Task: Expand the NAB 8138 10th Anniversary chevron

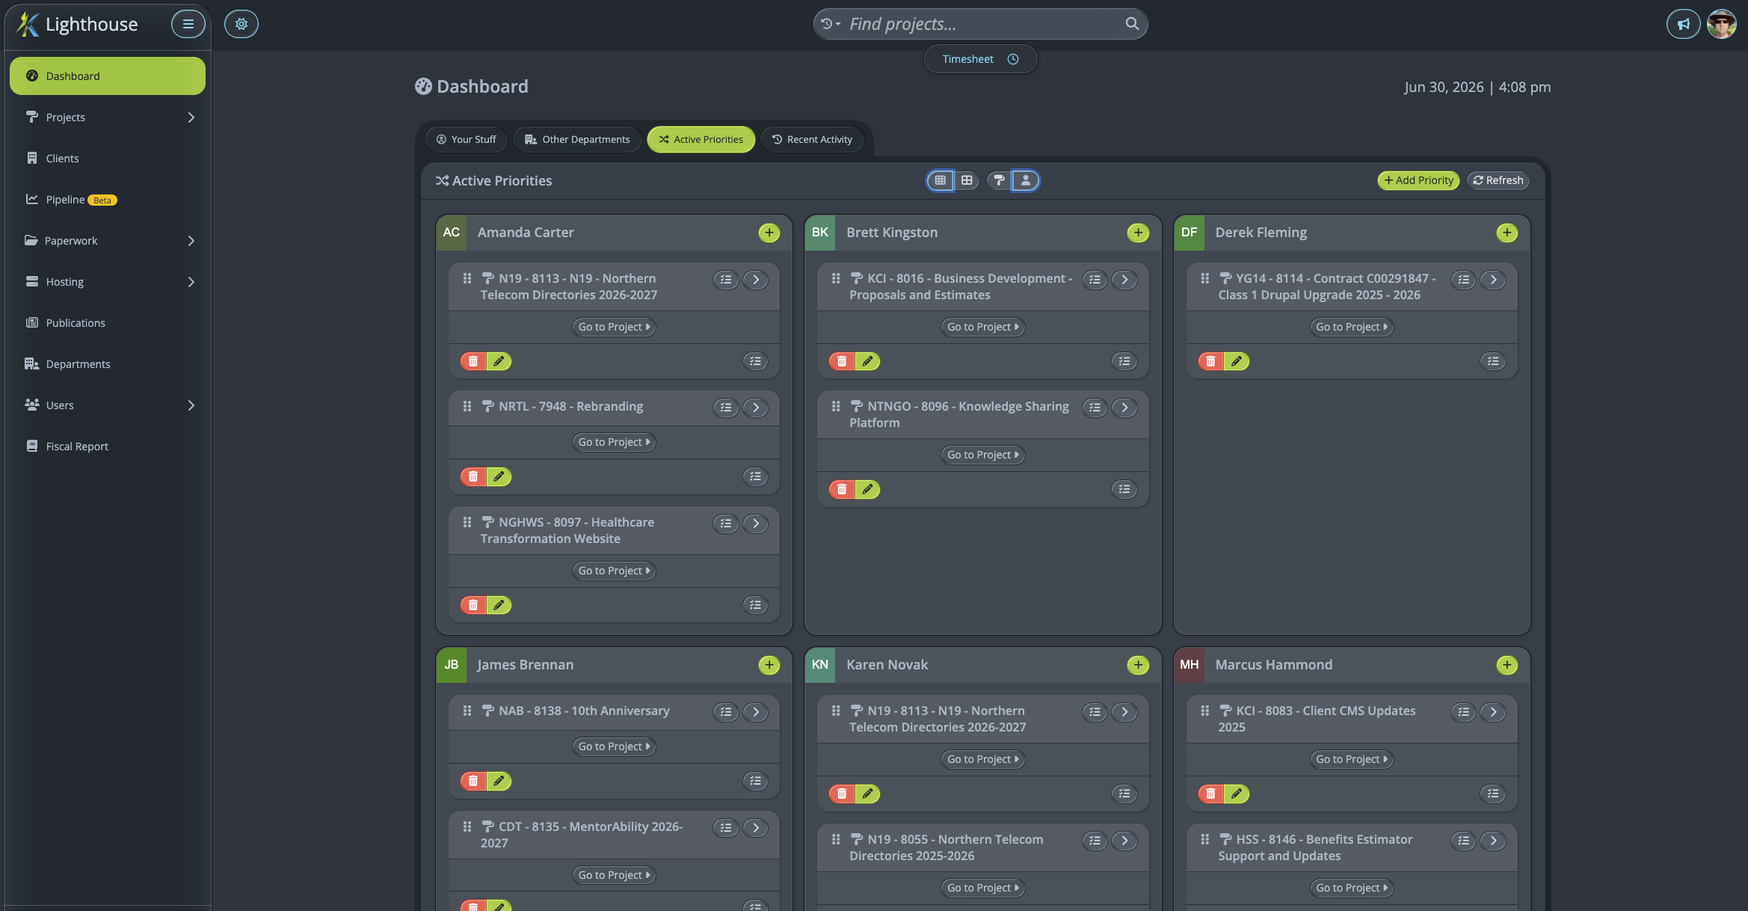Action: pyautogui.click(x=755, y=712)
